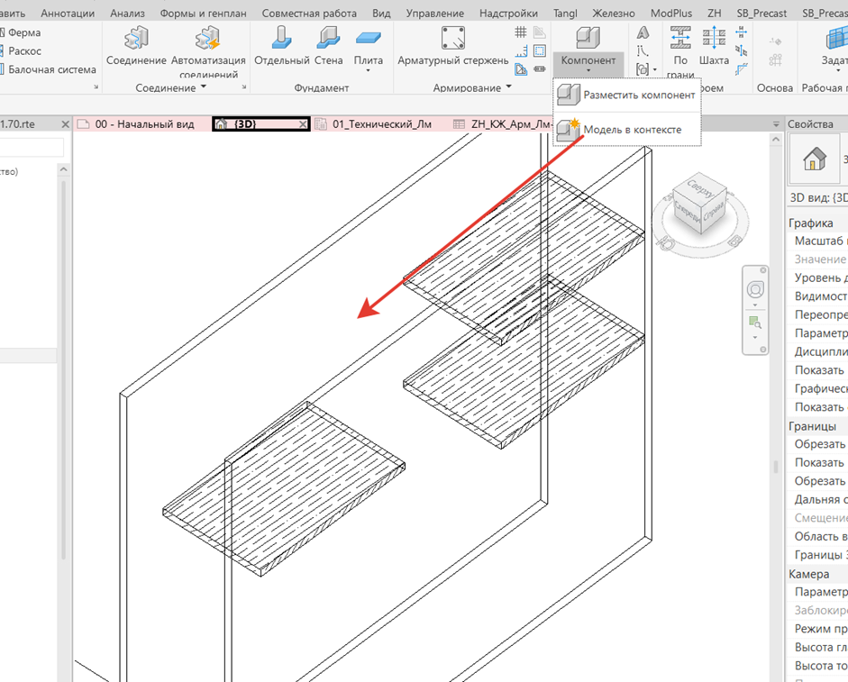The width and height of the screenshot is (848, 682).
Task: Click the disabled cover icon right of grid
Action: (540, 32)
